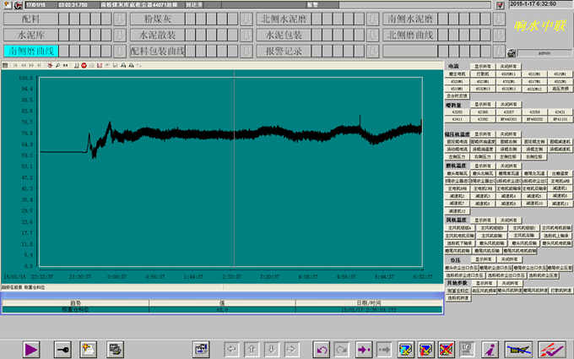Viewport: 574px width, 359px height.
Task: Select the 南侧磨曲线 tab
Action: point(33,51)
